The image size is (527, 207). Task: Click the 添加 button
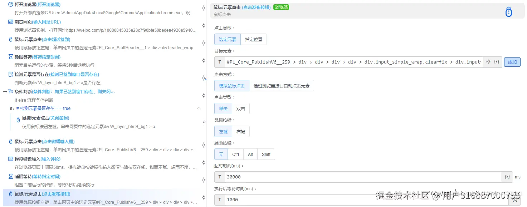512,62
